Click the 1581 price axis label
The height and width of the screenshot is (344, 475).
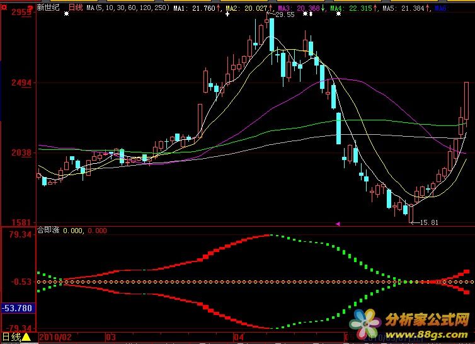coord(21,222)
